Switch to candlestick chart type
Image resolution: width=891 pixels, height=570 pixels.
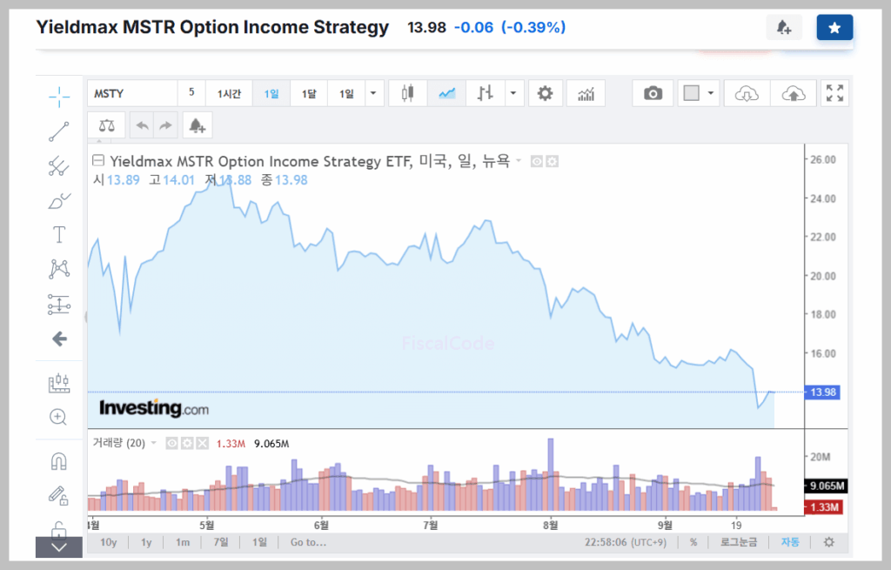pyautogui.click(x=407, y=93)
